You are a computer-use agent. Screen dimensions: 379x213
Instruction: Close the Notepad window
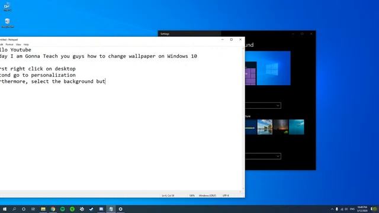click(240, 40)
